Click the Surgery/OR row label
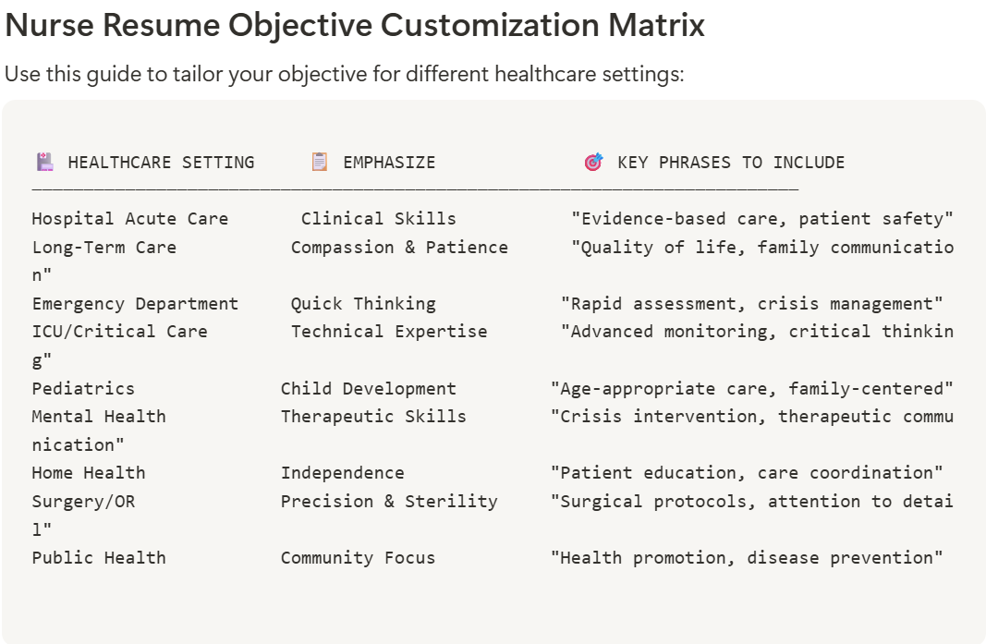 tap(83, 502)
